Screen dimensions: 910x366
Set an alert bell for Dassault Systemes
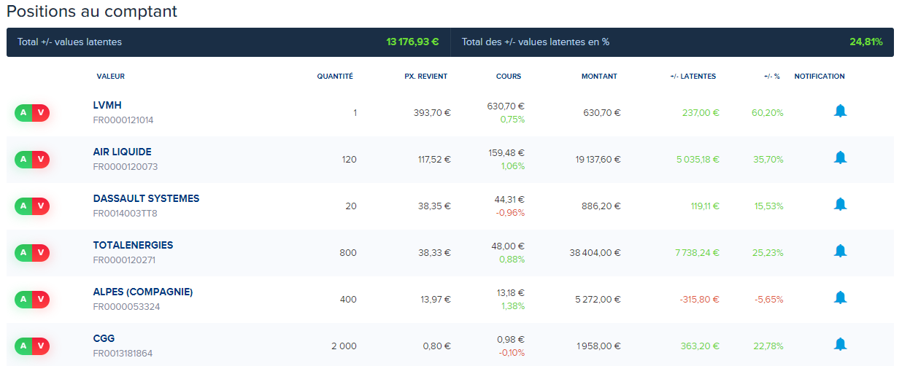point(840,205)
